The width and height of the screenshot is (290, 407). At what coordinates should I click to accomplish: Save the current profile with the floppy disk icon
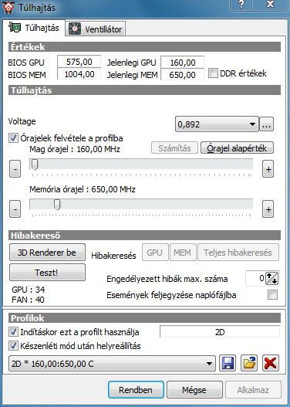(x=228, y=363)
